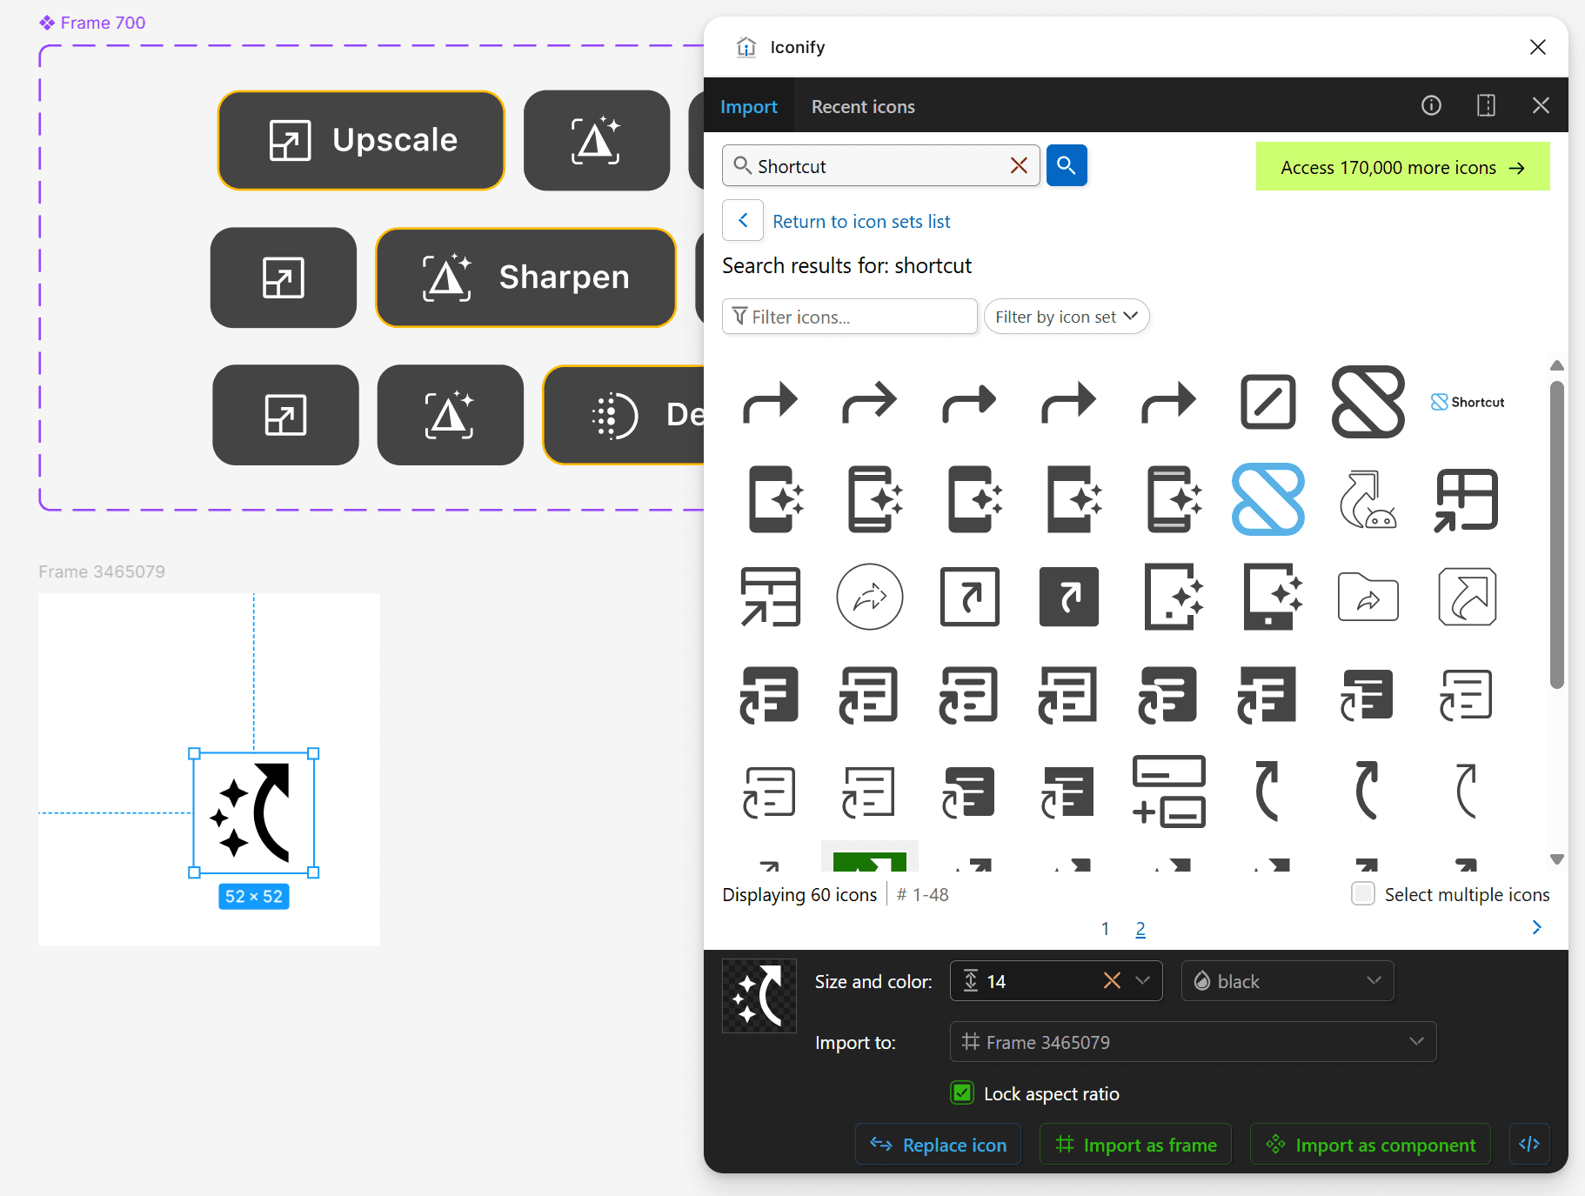This screenshot has width=1585, height=1196.
Task: Open the black color dropdown
Action: (1287, 980)
